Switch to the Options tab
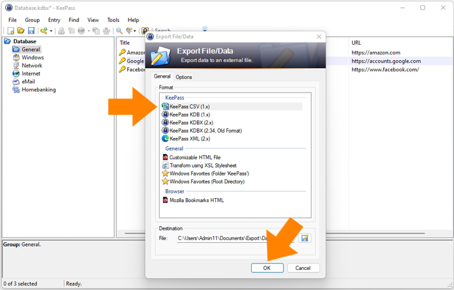The width and height of the screenshot is (454, 290). [184, 77]
